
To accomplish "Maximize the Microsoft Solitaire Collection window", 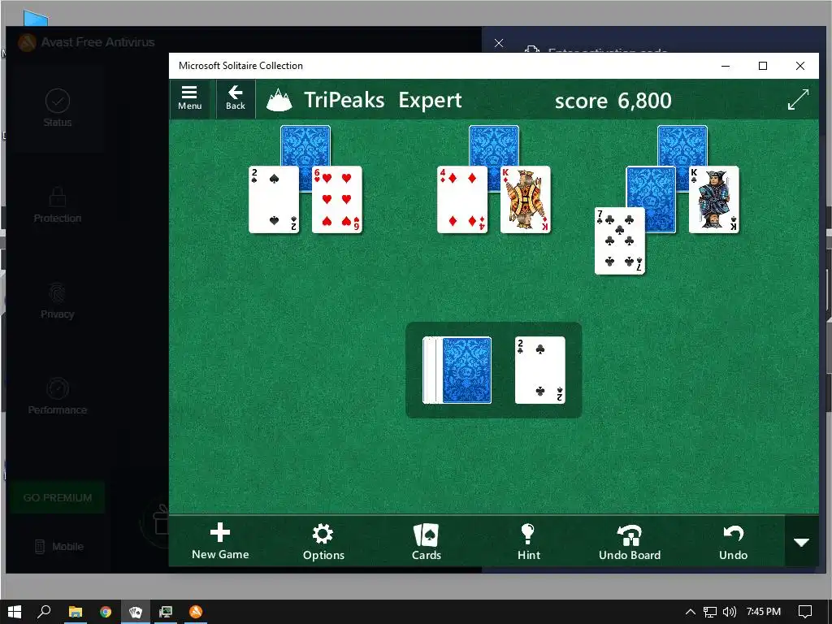I will click(x=762, y=66).
